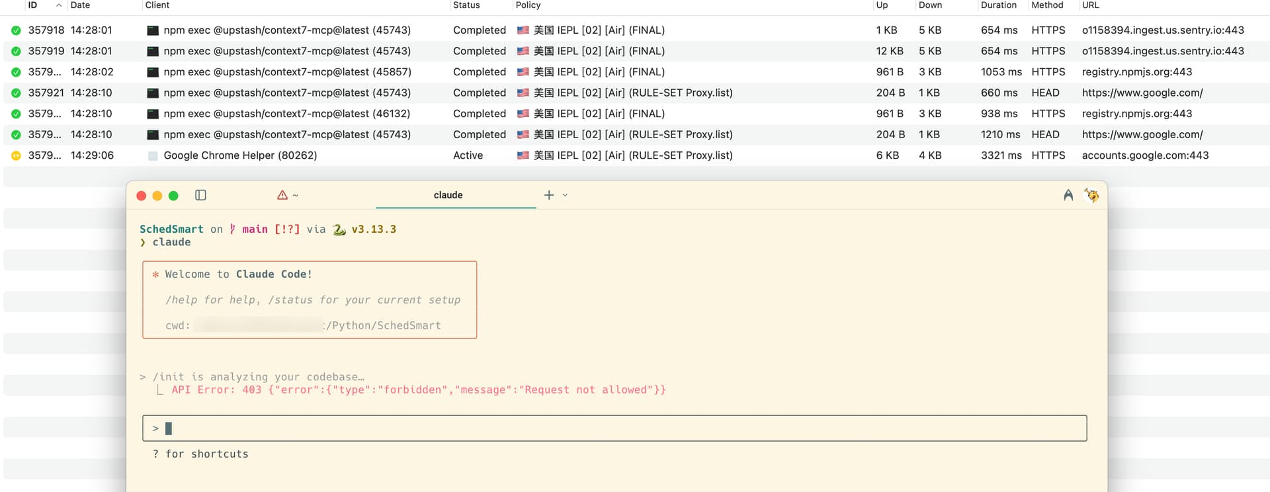Click green status dot of request 357921

coord(16,93)
